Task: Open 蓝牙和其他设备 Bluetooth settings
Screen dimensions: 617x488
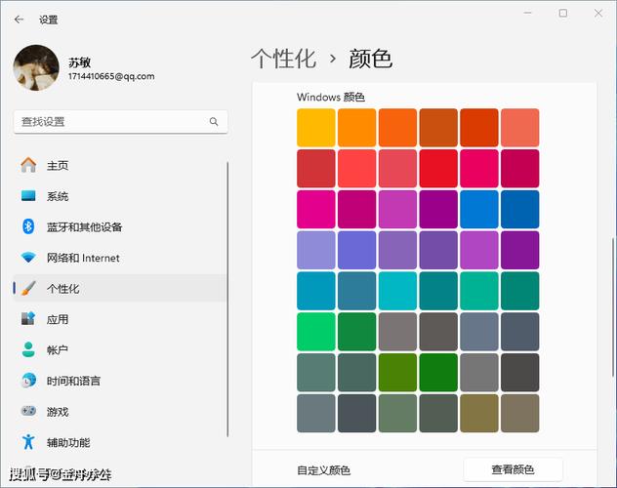Action: pyautogui.click(x=120, y=226)
